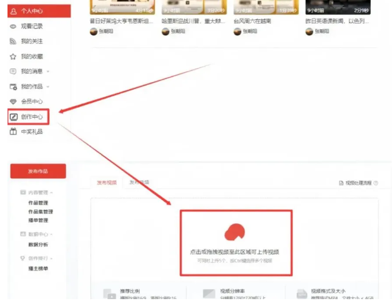Screen dimensions: 392x306
Task: Open 作品管理 in content management
Action: point(38,203)
